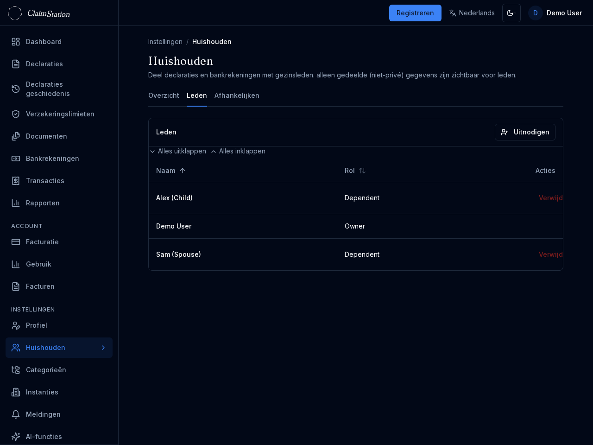The image size is (593, 445).
Task: Expand all rows with Alles uitklappen
Action: tap(178, 151)
